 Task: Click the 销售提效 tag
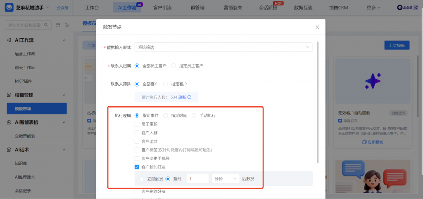pos(398,113)
